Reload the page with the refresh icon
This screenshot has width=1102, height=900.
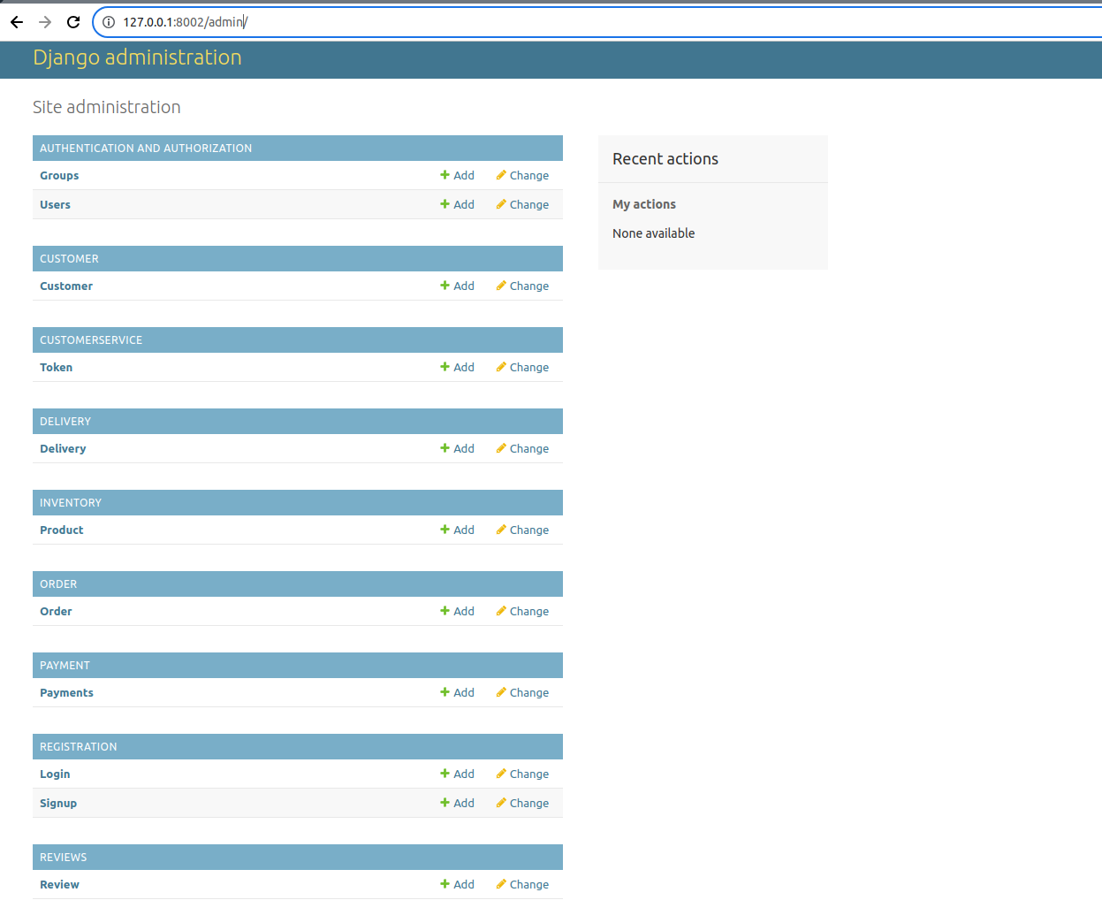tap(73, 22)
